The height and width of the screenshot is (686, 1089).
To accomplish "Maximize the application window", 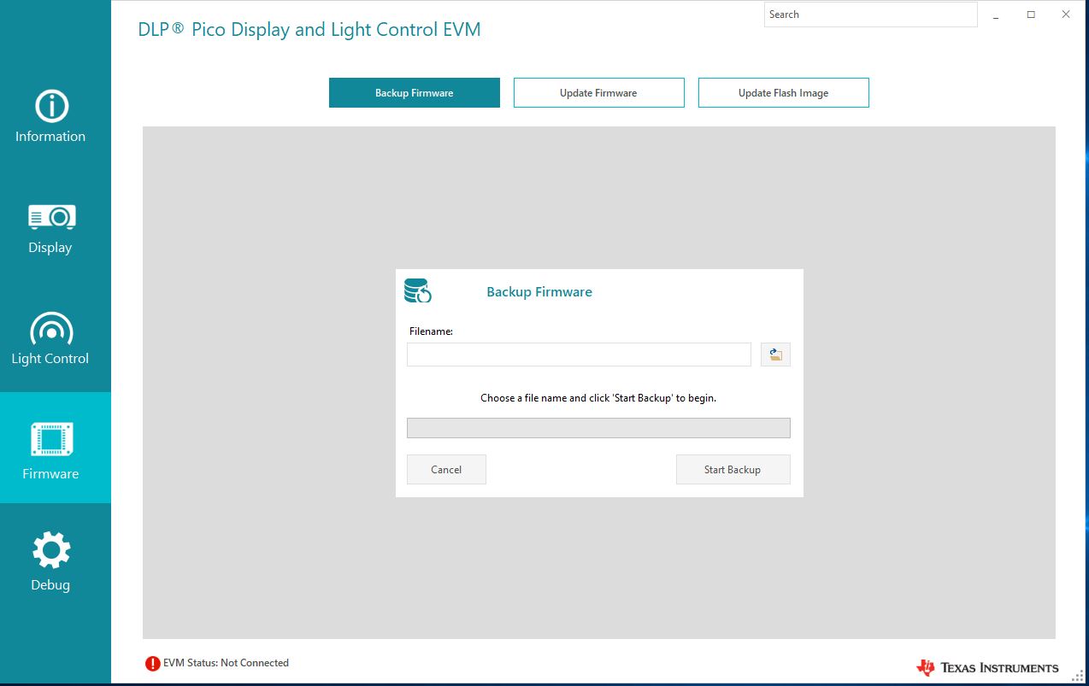I will [x=1031, y=15].
